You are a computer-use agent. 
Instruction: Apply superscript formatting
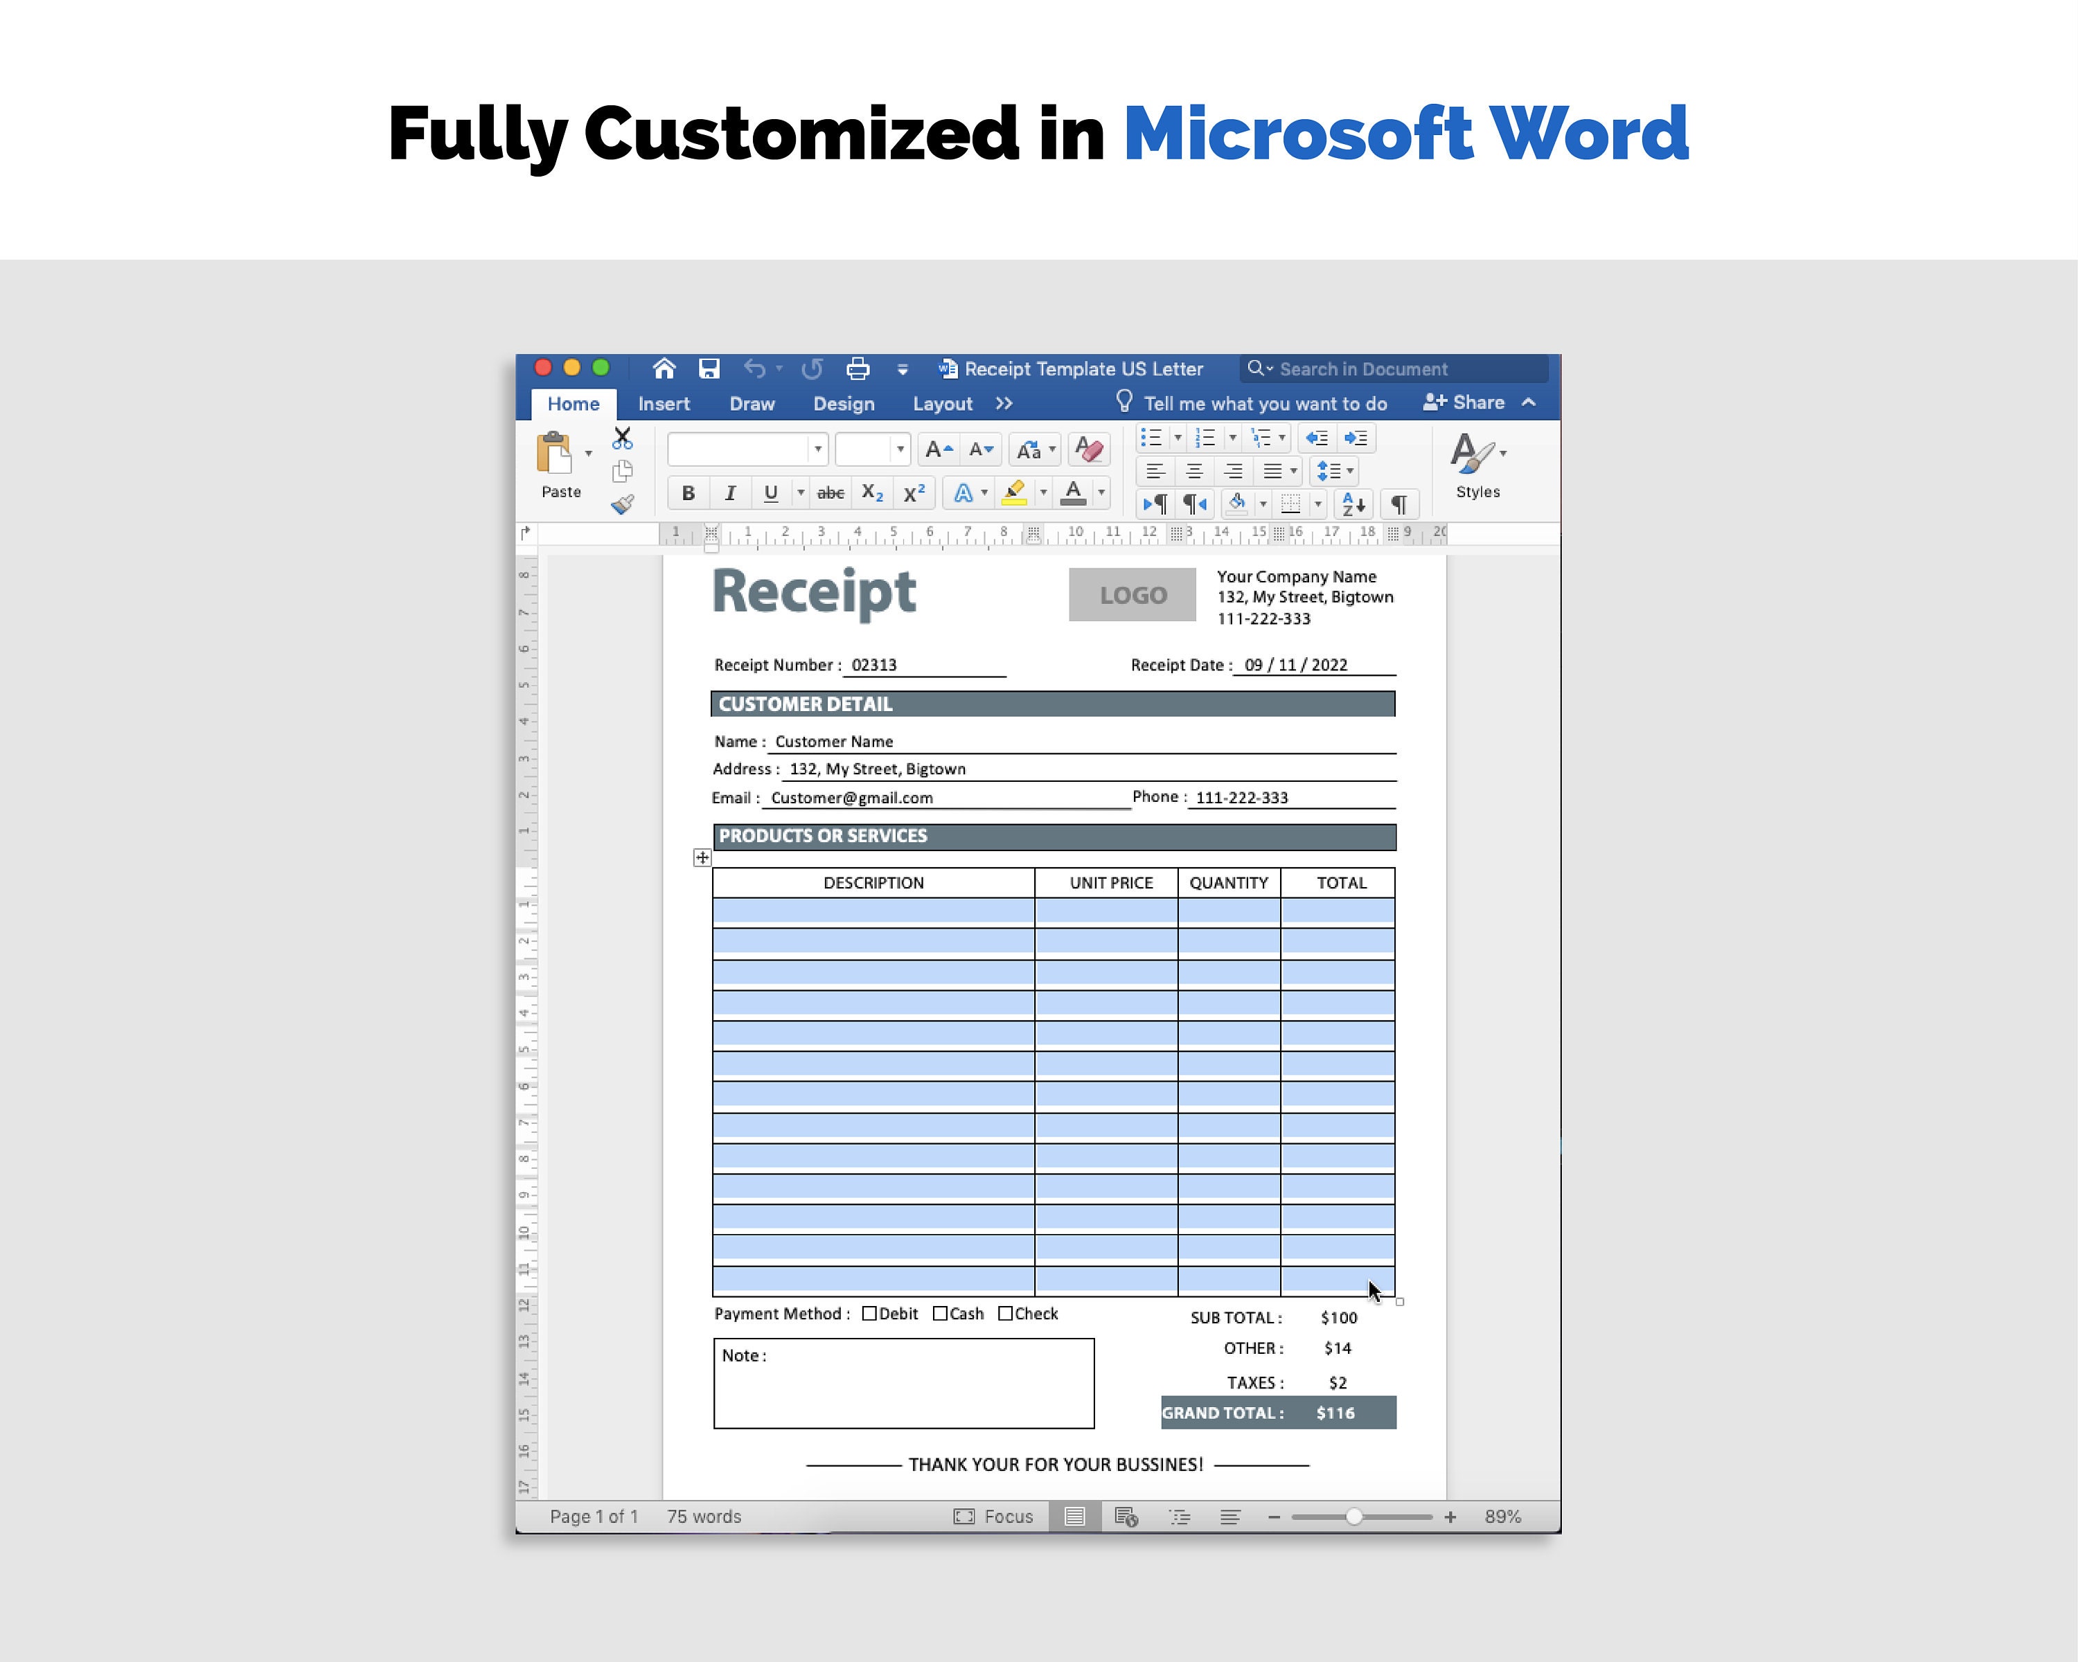point(914,492)
